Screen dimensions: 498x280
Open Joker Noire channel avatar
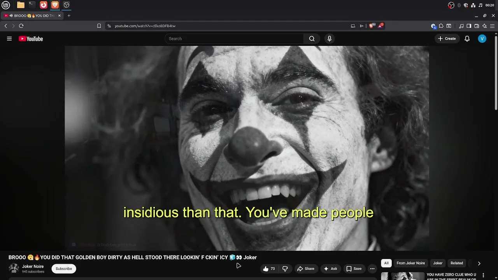pos(14,268)
